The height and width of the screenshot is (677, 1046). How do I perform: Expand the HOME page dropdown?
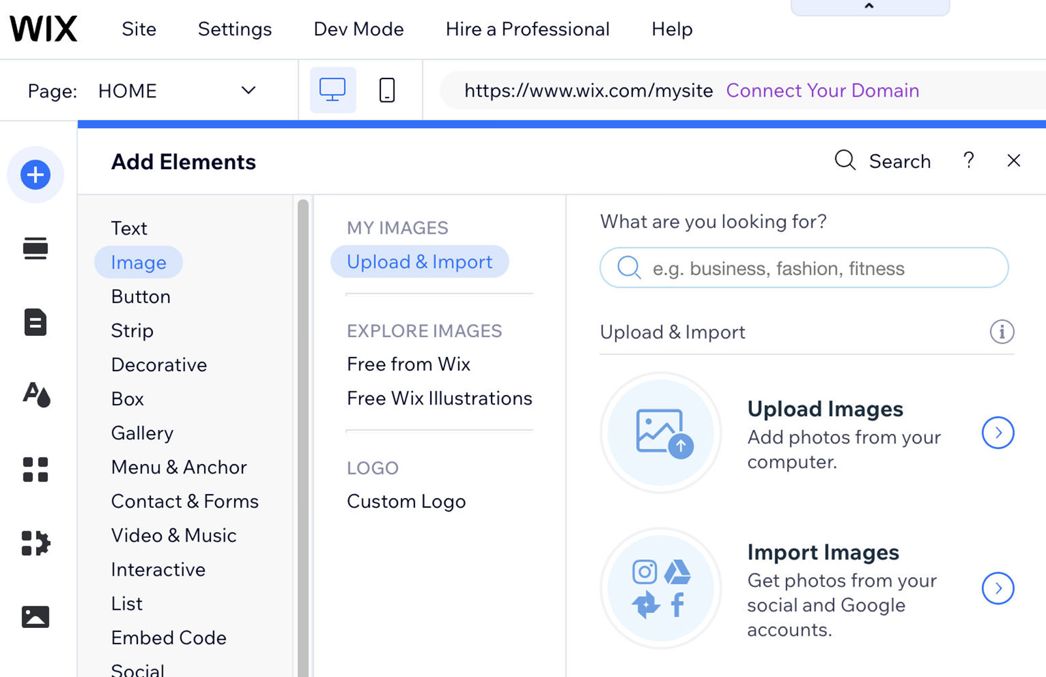click(x=248, y=90)
